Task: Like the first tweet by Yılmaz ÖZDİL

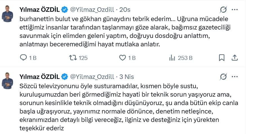Action: pos(123,58)
